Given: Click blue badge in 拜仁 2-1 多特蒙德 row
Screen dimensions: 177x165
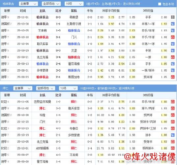Looking at the screenshot, I should pyautogui.click(x=173, y=135).
